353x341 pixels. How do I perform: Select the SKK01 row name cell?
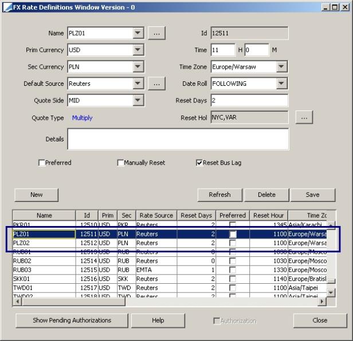[44, 279]
